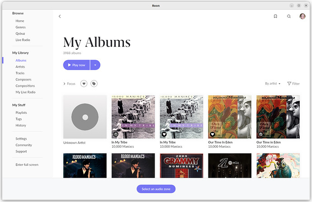Open Community in sidebar
The height and width of the screenshot is (202, 312).
pyautogui.click(x=24, y=145)
